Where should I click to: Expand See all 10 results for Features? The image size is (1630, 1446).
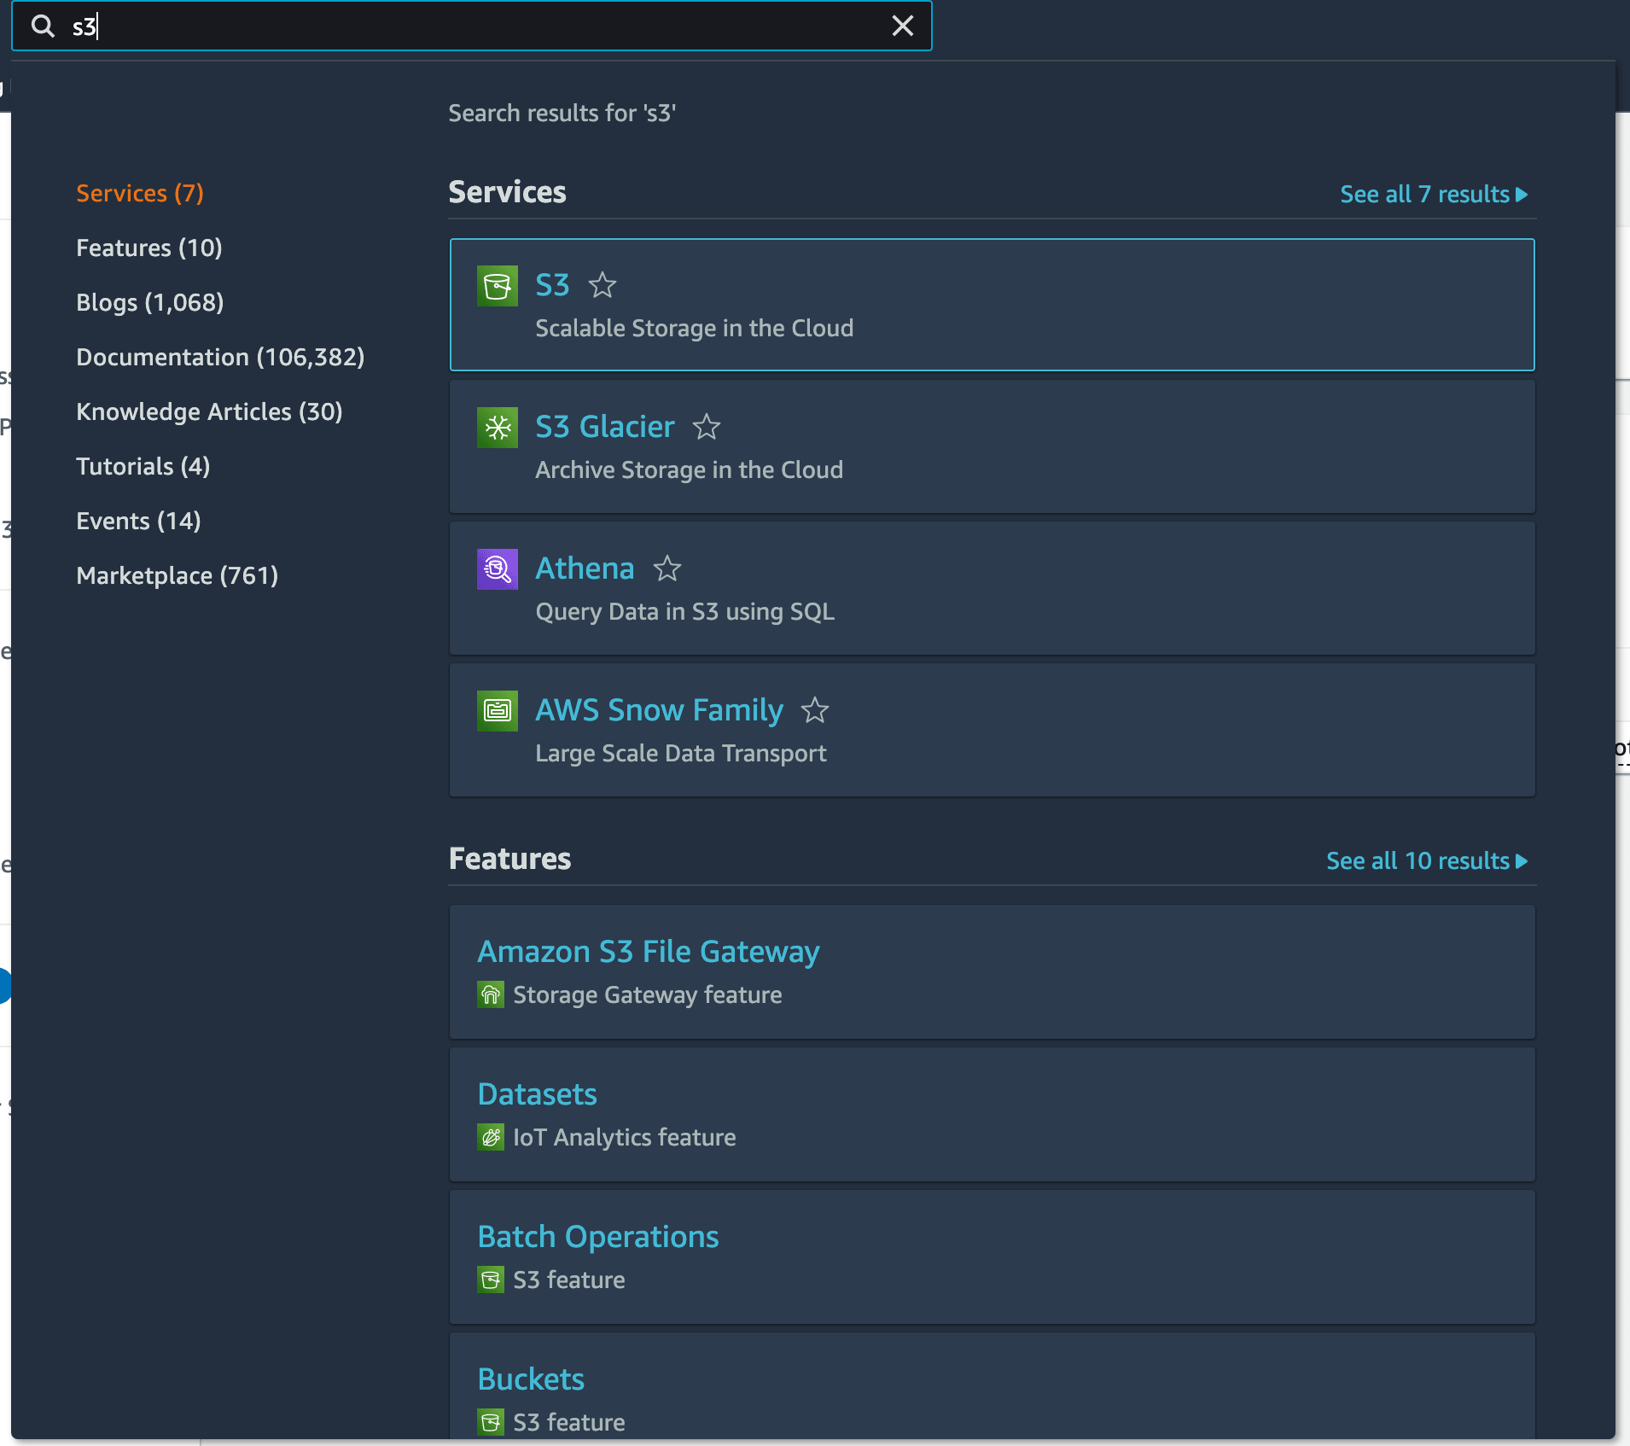pos(1426,861)
